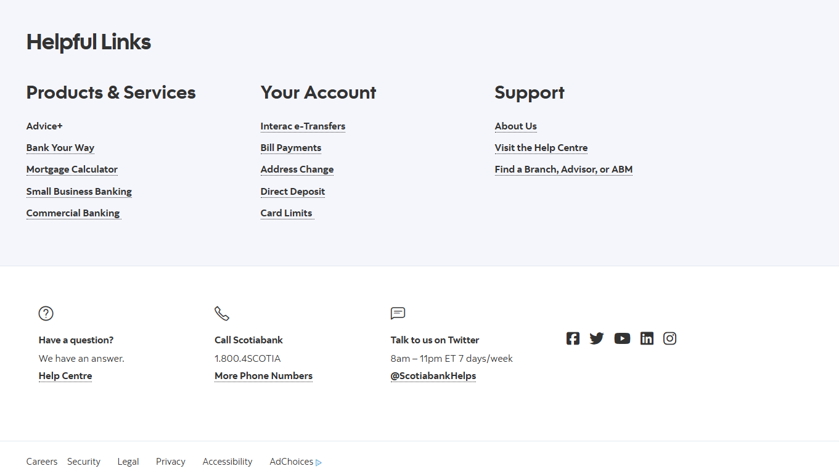Screen dimensions: 839x474
Task: Open Find a Branch, Advisor, or ABM
Action: pyautogui.click(x=563, y=170)
